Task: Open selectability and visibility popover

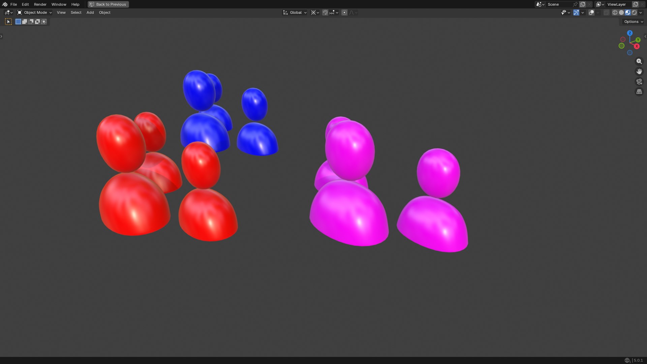Action: pyautogui.click(x=565, y=12)
